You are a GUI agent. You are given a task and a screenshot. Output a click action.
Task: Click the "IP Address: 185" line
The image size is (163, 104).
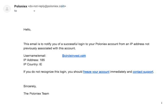point(34,60)
